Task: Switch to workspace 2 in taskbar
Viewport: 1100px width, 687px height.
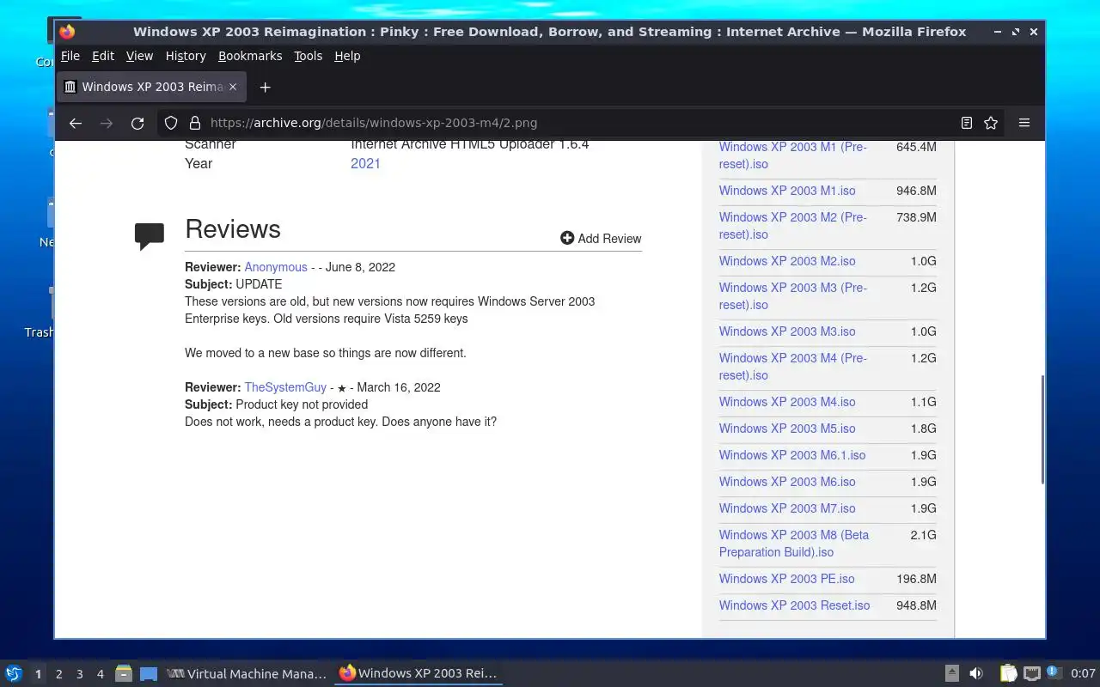Action: 58,674
